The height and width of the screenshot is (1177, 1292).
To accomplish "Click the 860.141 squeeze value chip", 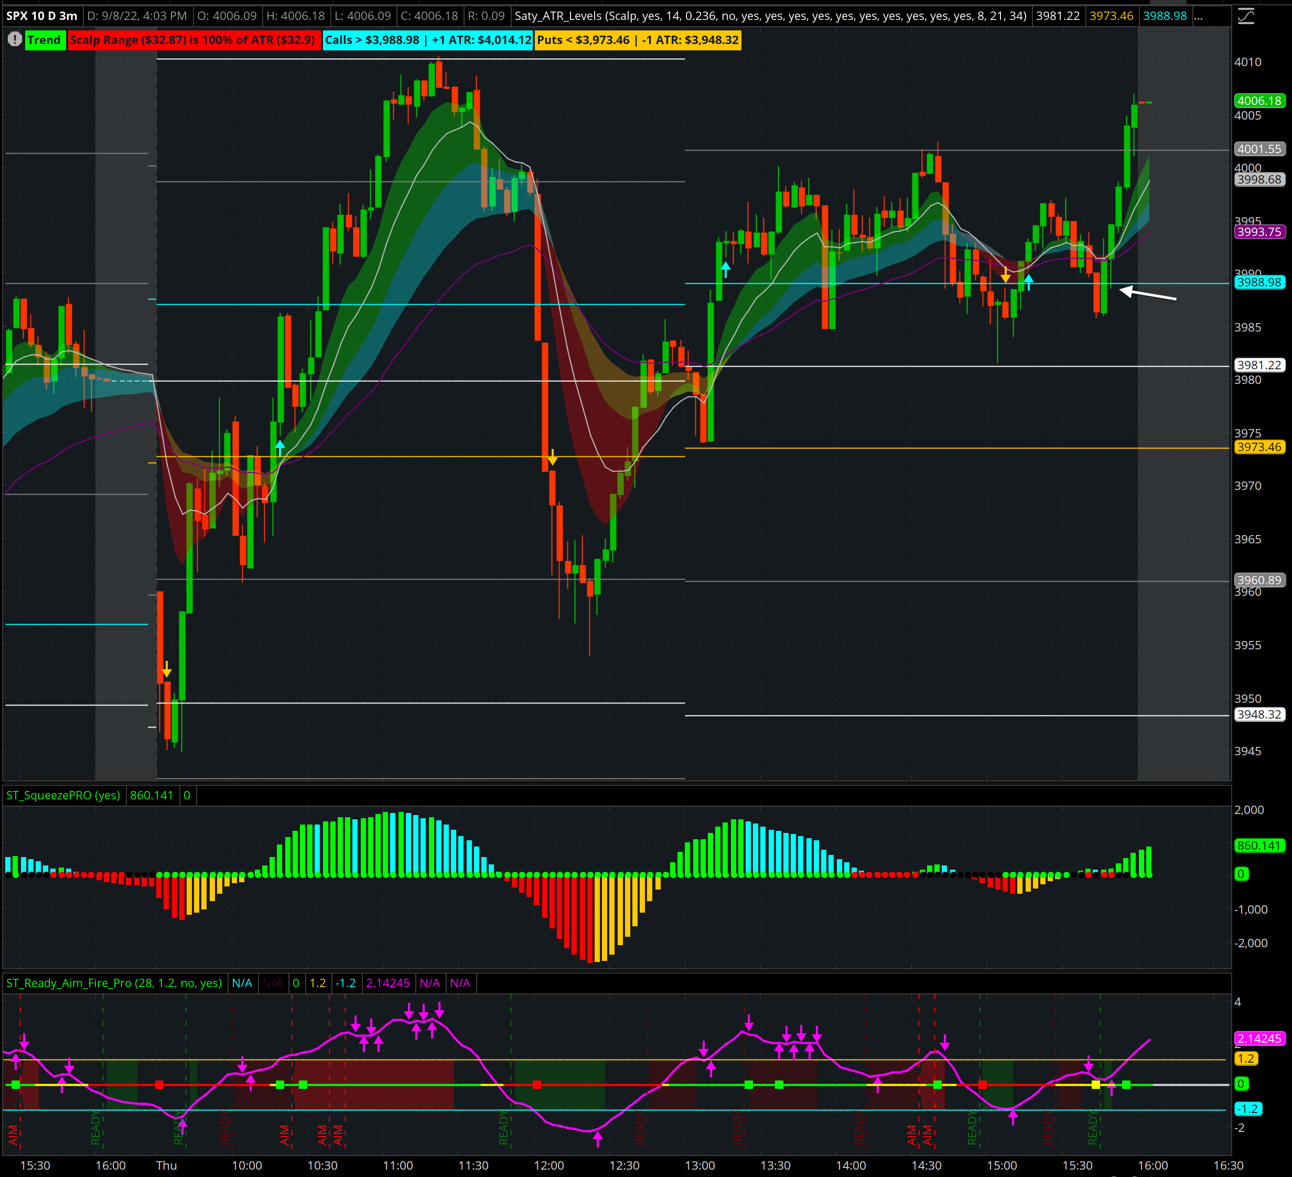I will click(x=151, y=796).
